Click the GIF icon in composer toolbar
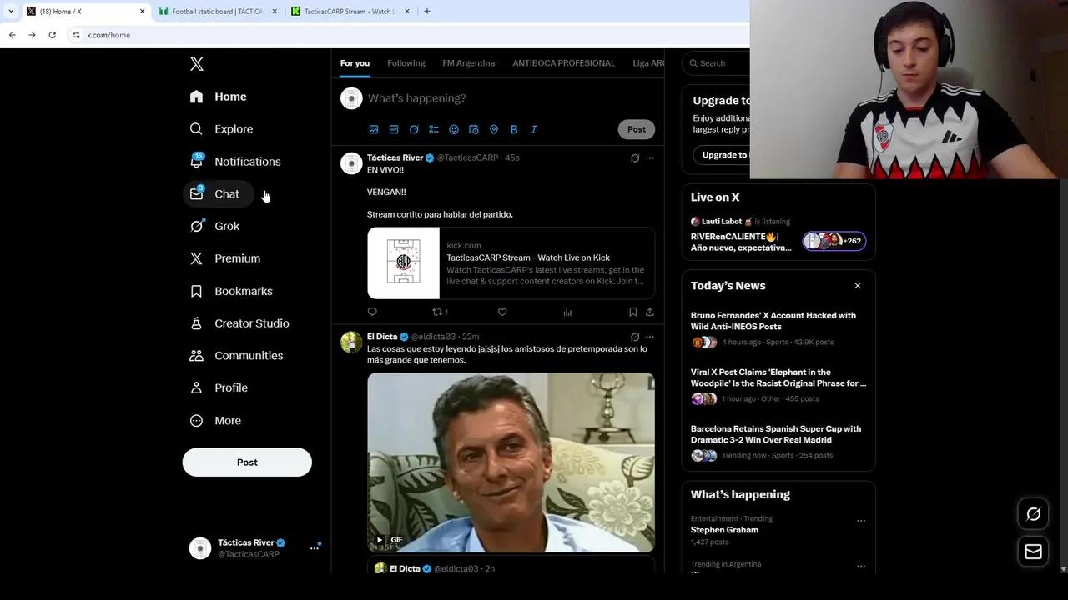Image resolution: width=1068 pixels, height=600 pixels. coord(394,129)
